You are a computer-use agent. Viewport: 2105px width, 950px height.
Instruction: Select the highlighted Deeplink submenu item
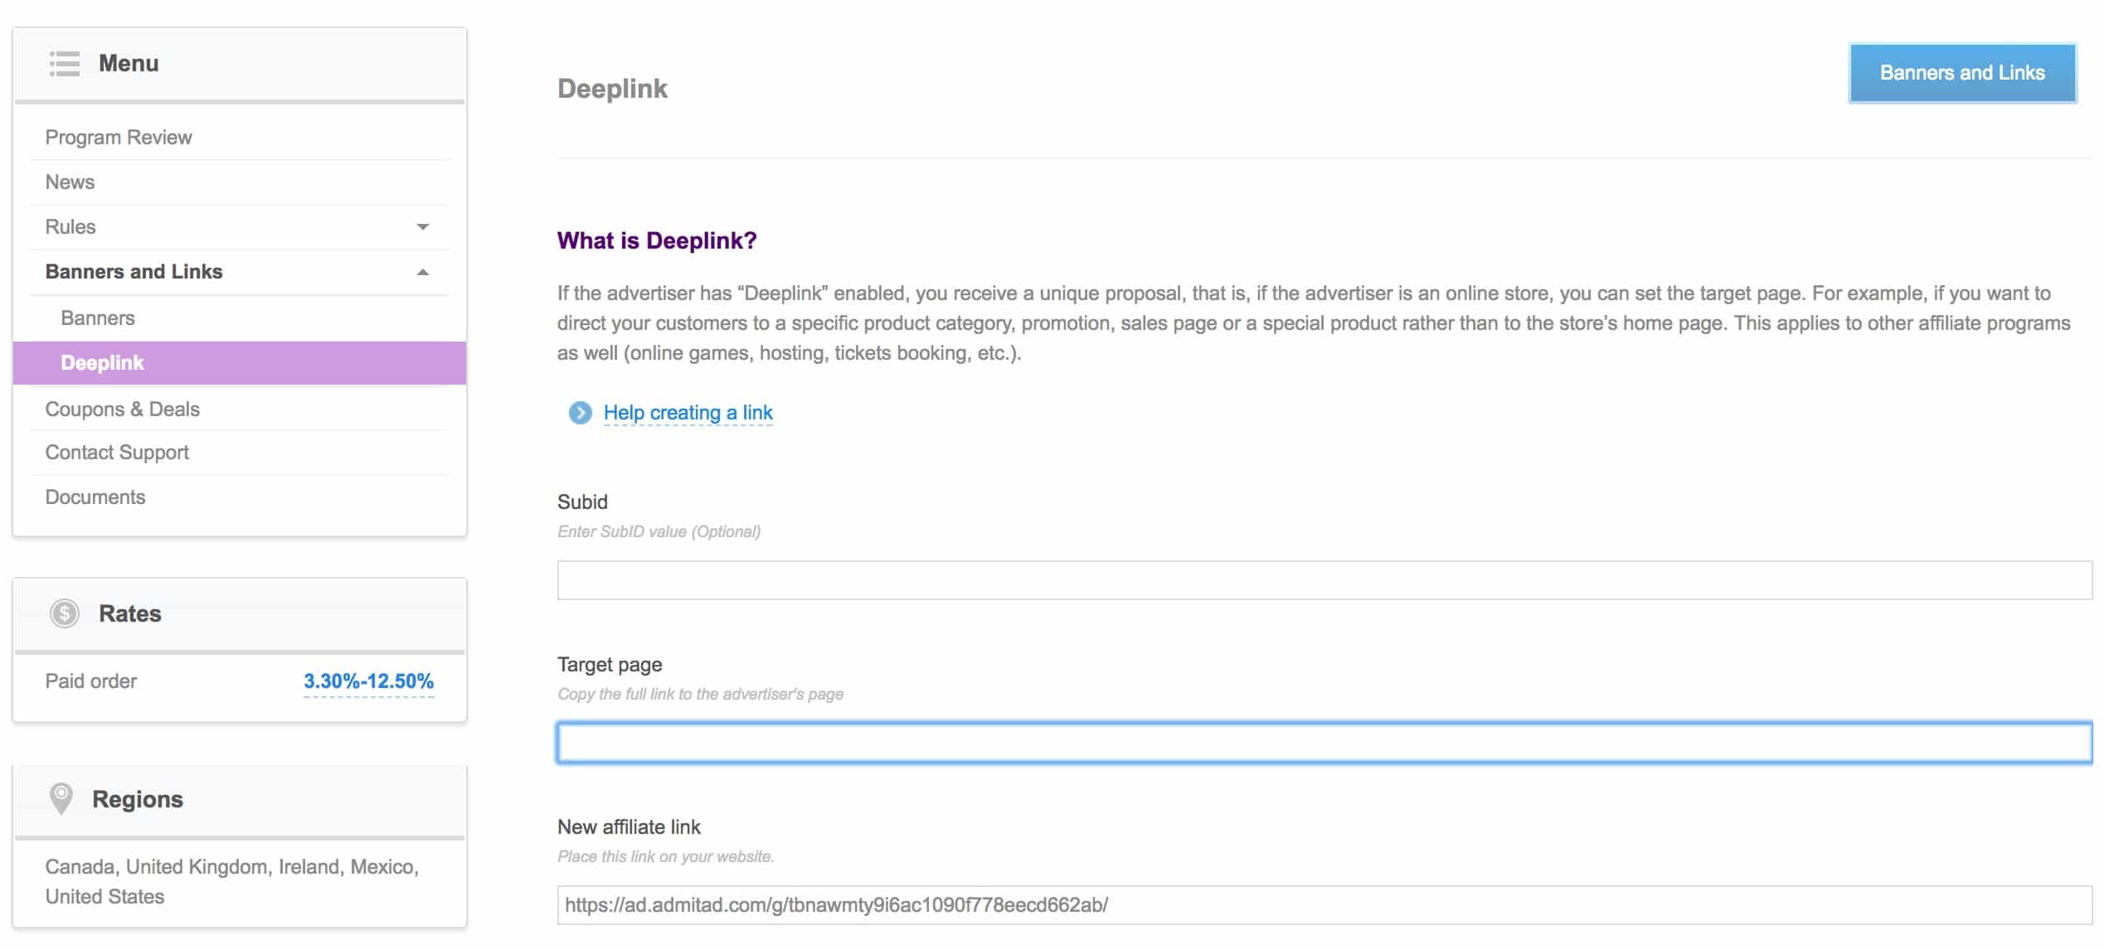coord(240,363)
